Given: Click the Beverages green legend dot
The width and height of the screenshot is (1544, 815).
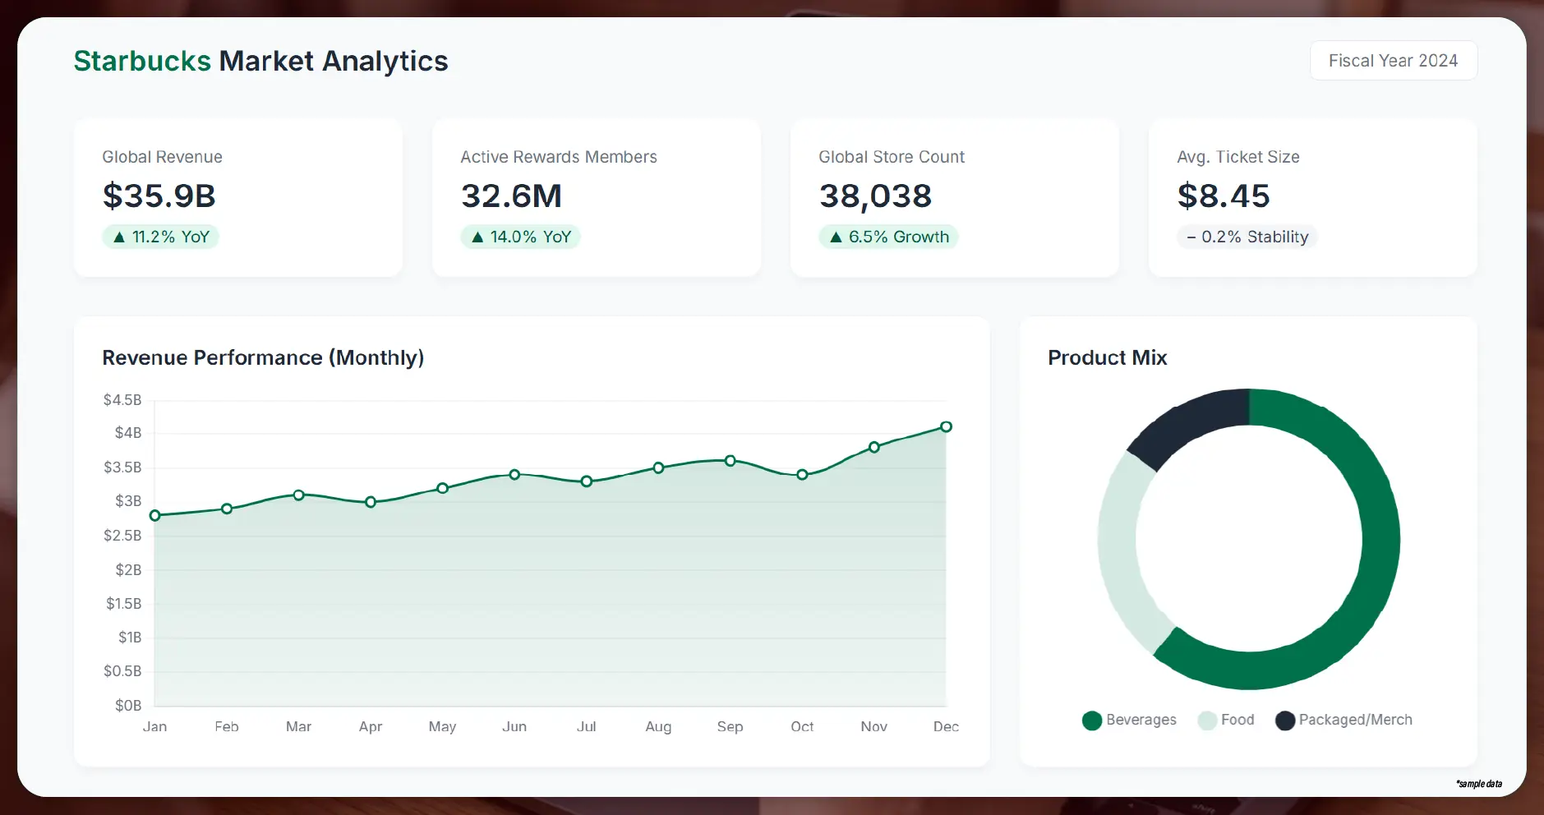Looking at the screenshot, I should [x=1092, y=721].
